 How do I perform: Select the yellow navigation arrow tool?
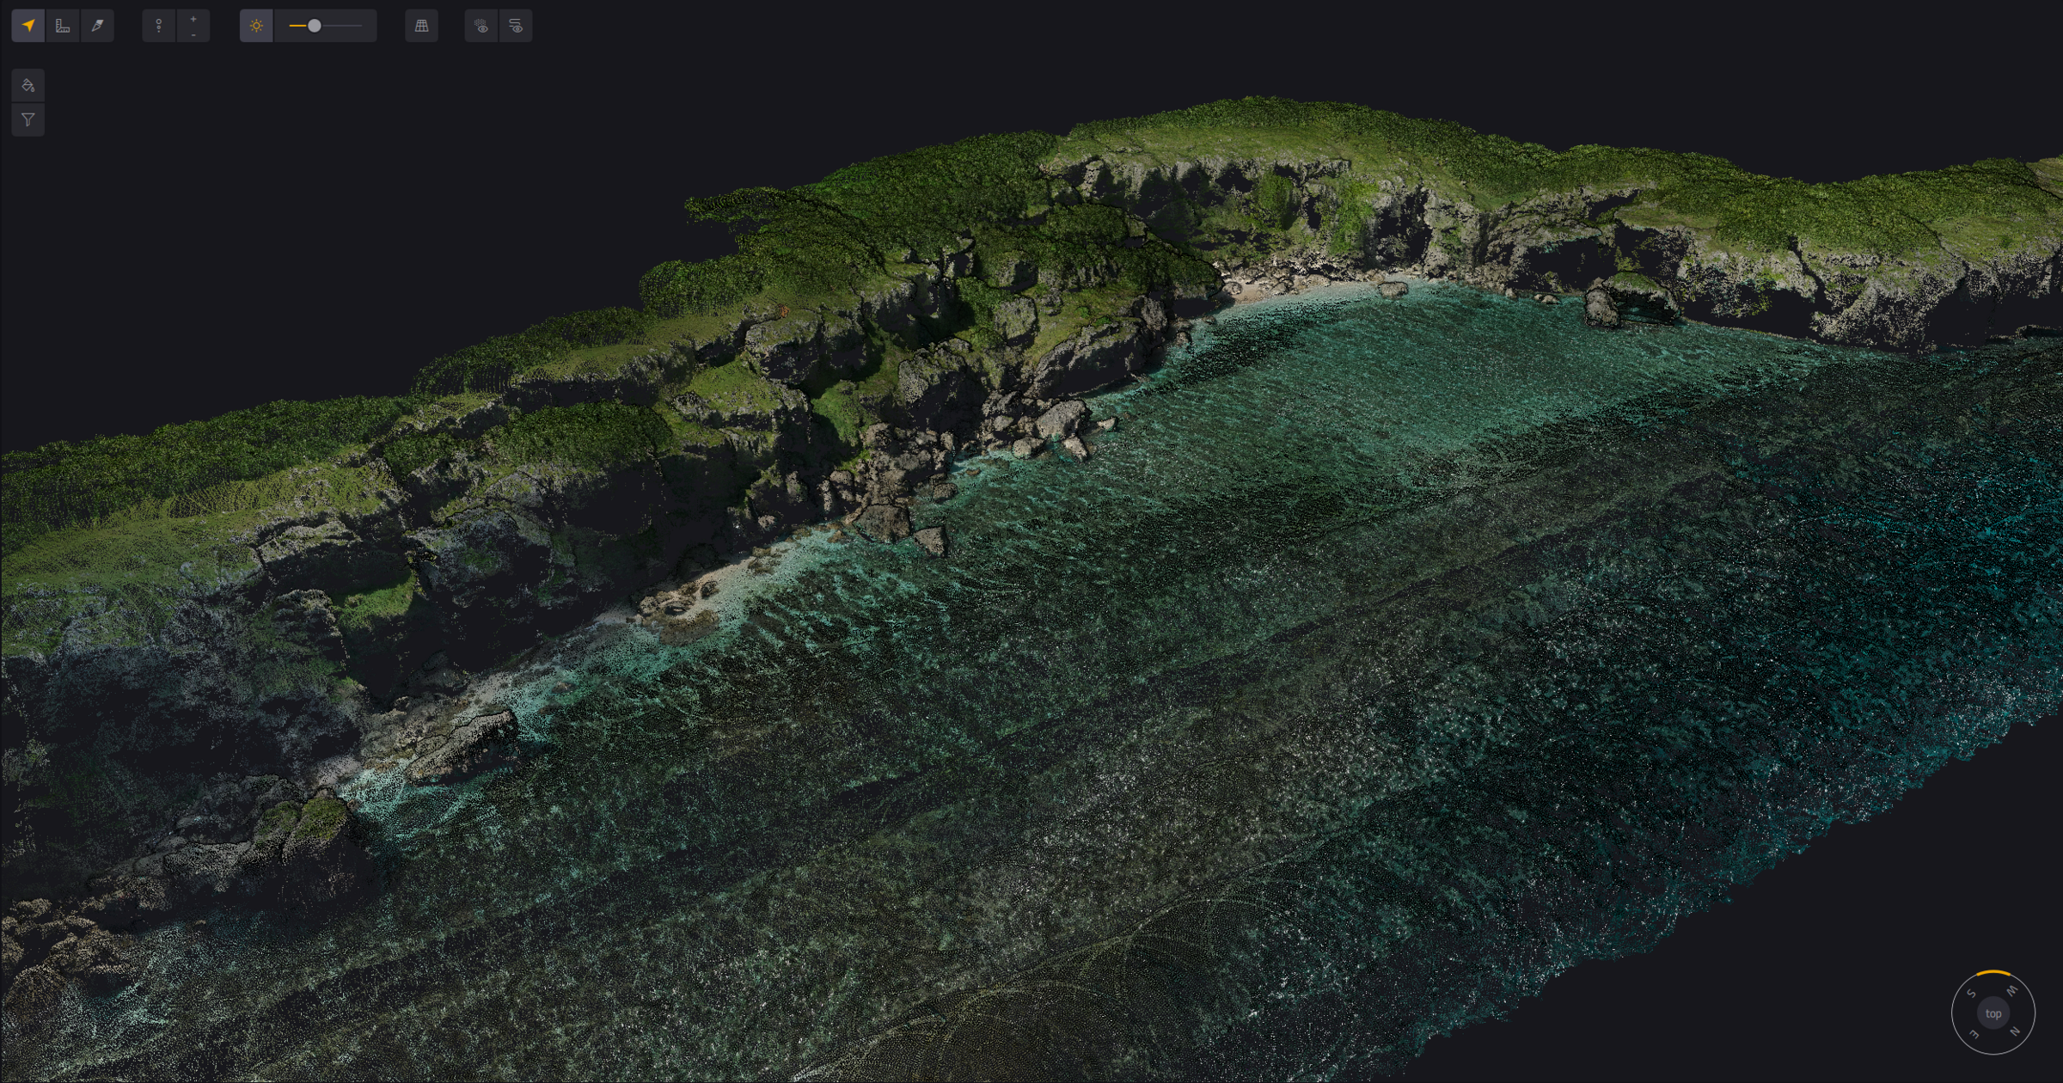point(28,26)
